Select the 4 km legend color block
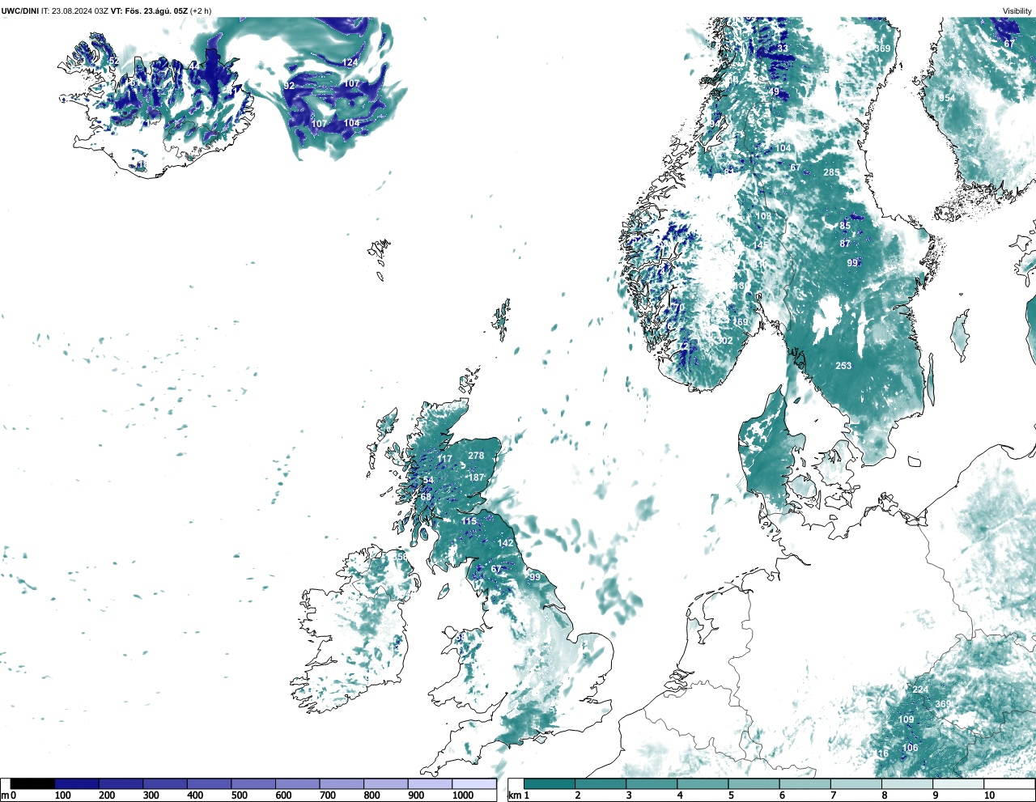The width and height of the screenshot is (1036, 802). click(703, 783)
